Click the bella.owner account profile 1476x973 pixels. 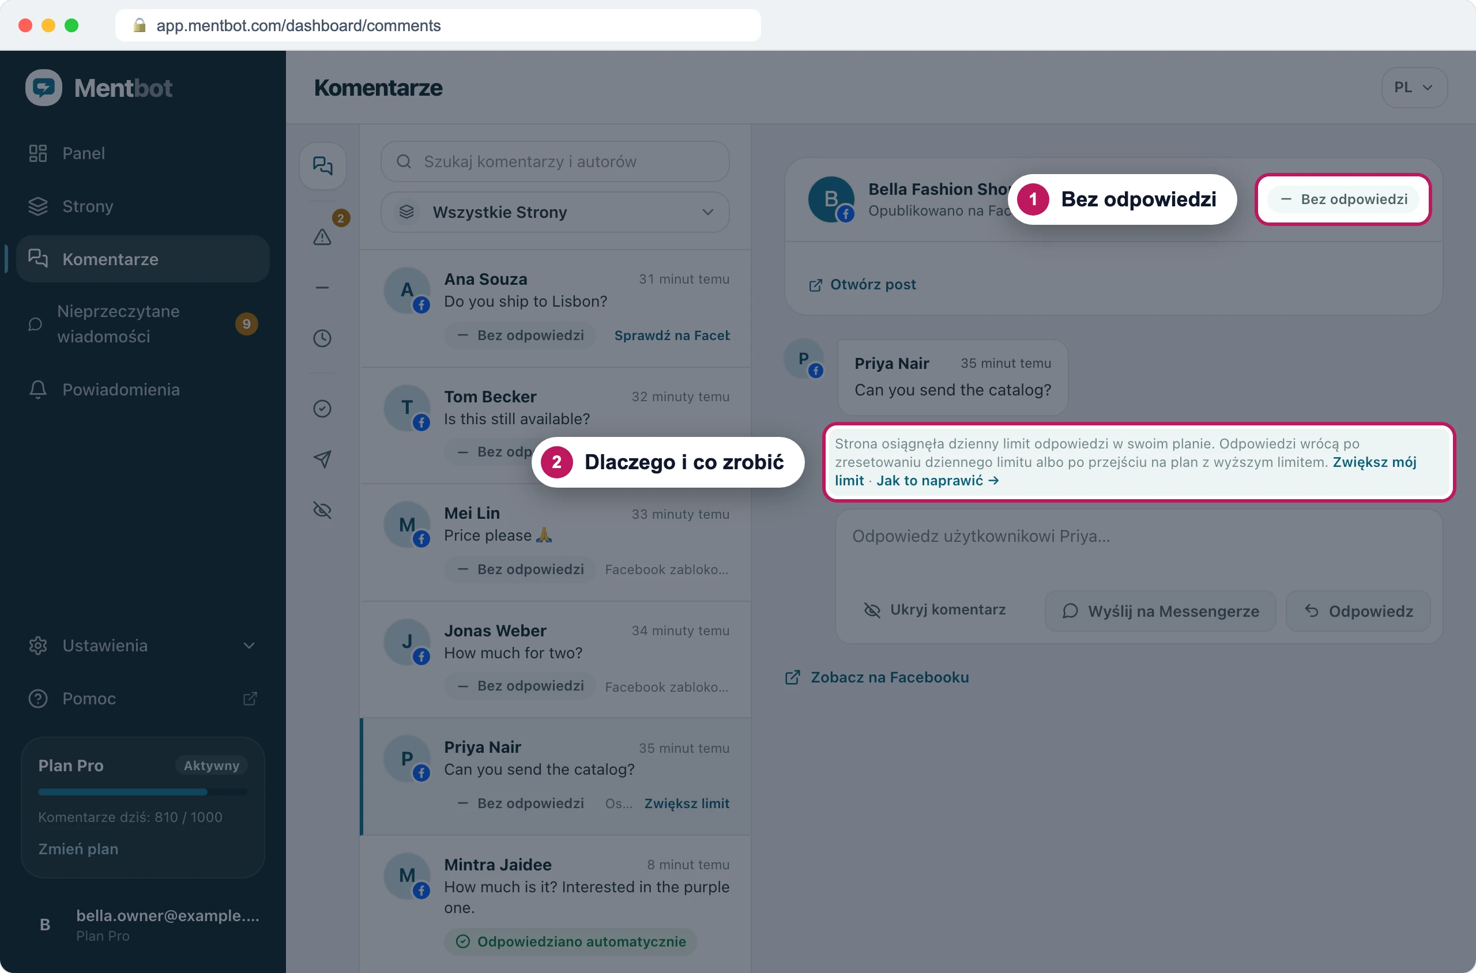tap(143, 925)
